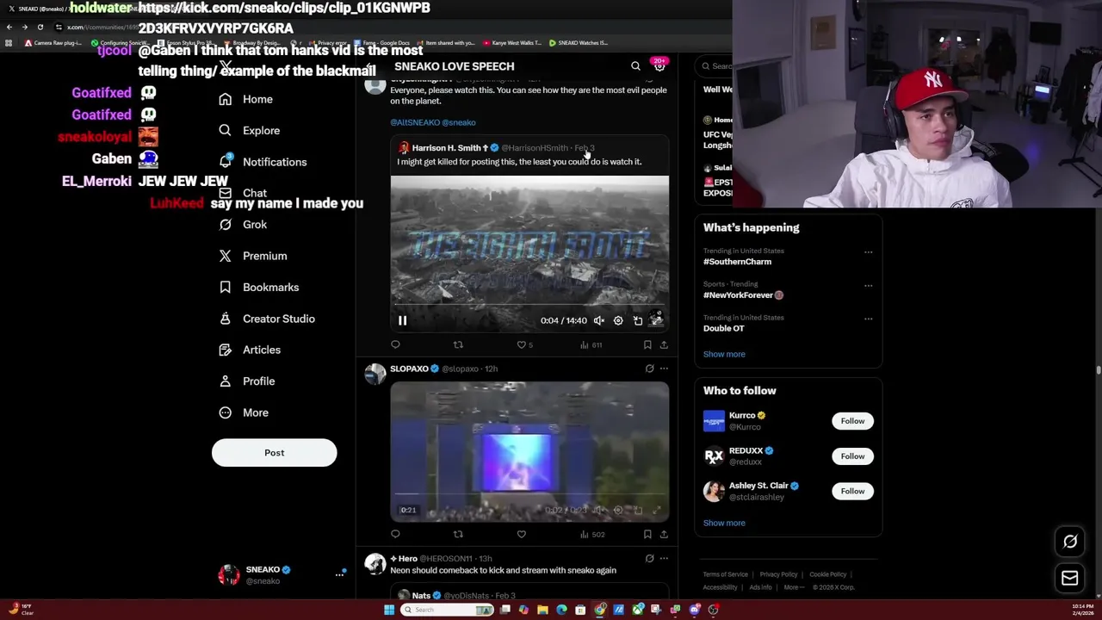Open Home in the X sidebar
This screenshot has height=620, width=1102.
coord(246,99)
